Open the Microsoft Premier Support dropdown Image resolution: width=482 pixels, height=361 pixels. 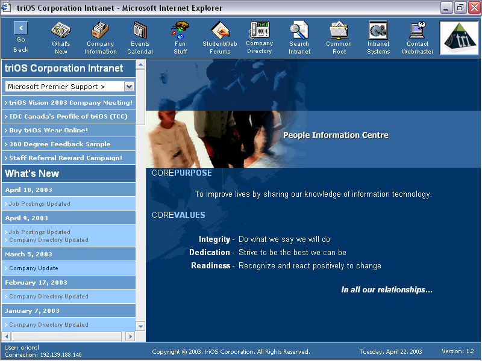tap(68, 86)
